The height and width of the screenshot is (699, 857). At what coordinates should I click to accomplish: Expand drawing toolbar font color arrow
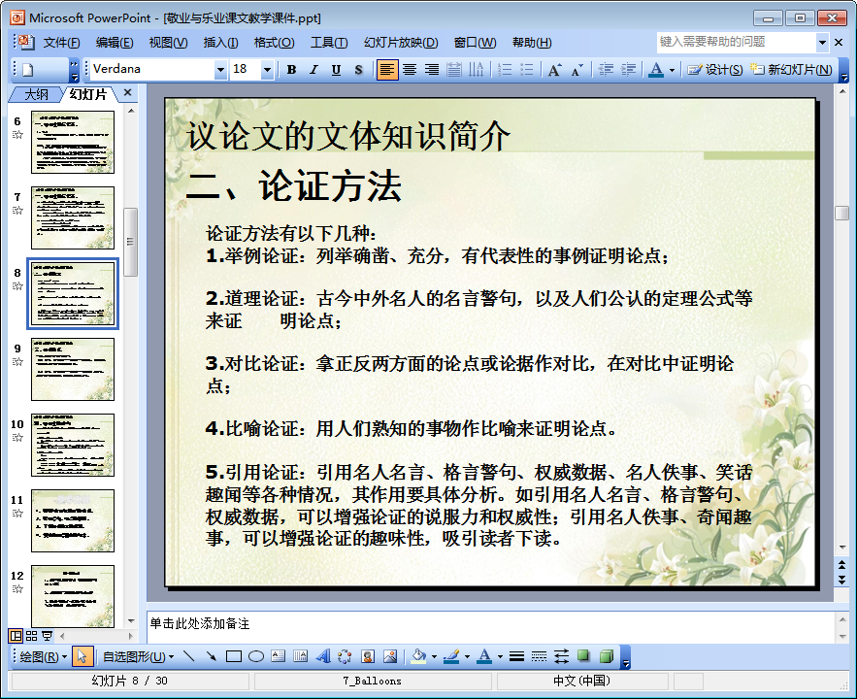500,657
